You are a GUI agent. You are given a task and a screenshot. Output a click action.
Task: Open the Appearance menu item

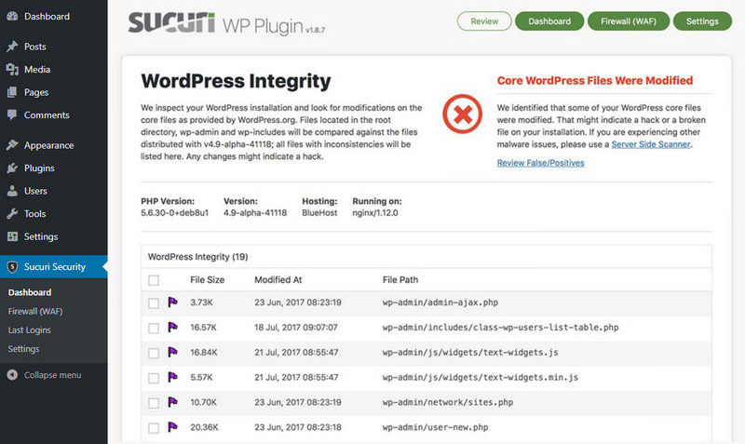click(x=54, y=145)
